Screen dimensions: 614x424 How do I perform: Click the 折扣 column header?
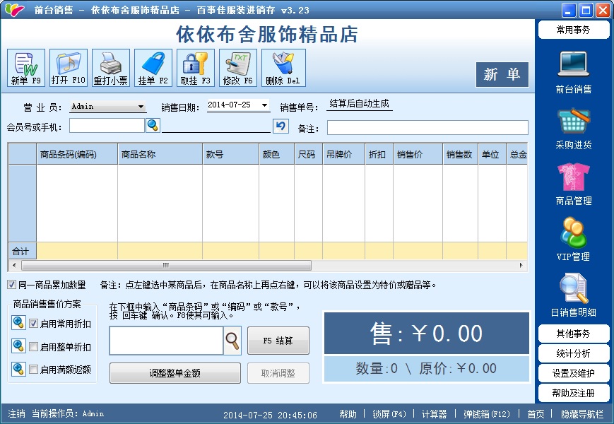click(x=379, y=154)
